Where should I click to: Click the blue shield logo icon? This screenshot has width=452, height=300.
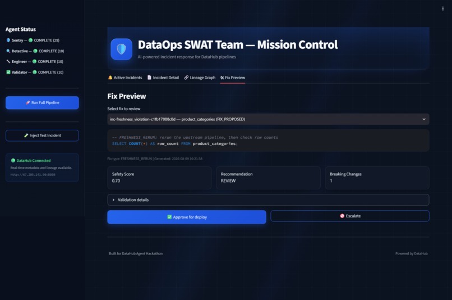121,49
